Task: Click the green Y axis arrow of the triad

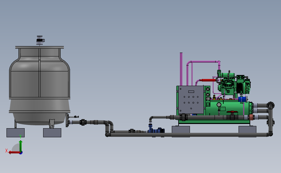Action: click(21, 146)
